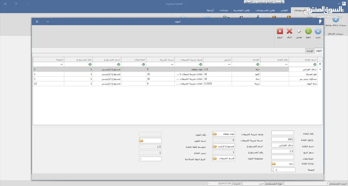The image size is (348, 186).
Task: Click the جديد (New) toolbar icon
Action: pyautogui.click(x=318, y=31)
